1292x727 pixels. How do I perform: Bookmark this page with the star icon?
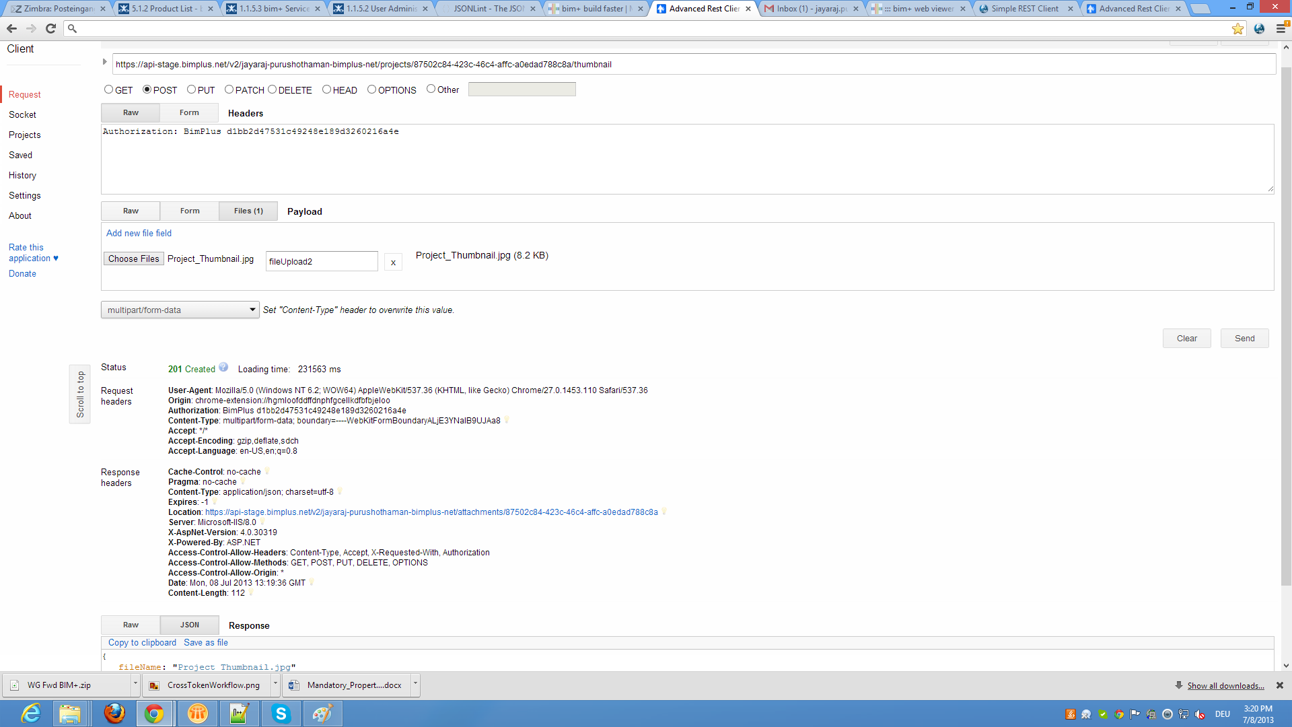pyautogui.click(x=1237, y=28)
